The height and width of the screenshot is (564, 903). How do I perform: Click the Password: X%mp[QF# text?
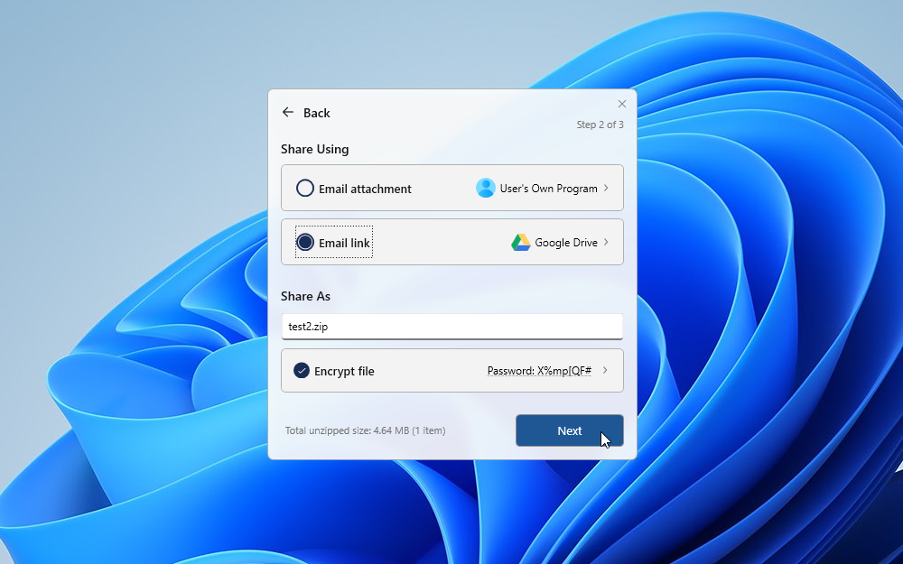(539, 371)
